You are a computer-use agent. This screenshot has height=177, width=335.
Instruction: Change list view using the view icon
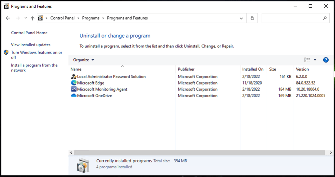click(x=307, y=60)
